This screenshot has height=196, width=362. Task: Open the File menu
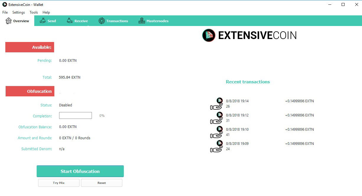pyautogui.click(x=5, y=12)
